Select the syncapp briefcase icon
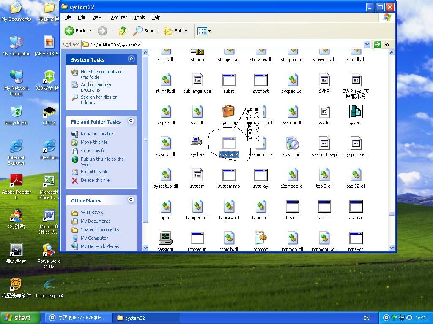 pyautogui.click(x=228, y=112)
